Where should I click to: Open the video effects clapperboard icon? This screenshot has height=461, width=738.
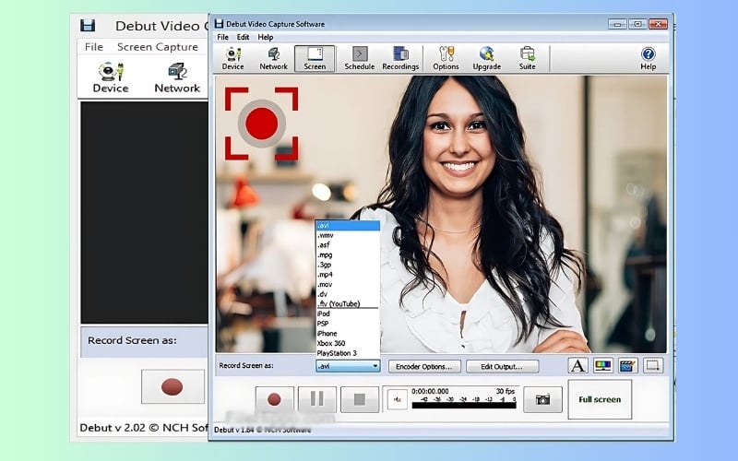(627, 365)
